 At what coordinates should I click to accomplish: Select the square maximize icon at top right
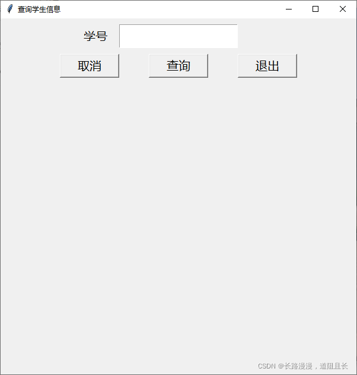click(x=315, y=9)
